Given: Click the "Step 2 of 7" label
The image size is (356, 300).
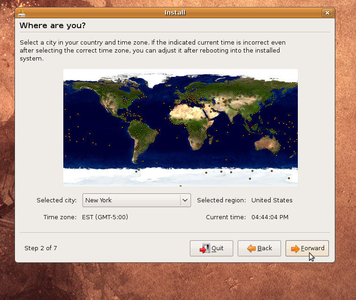Looking at the screenshot, I should [x=41, y=248].
